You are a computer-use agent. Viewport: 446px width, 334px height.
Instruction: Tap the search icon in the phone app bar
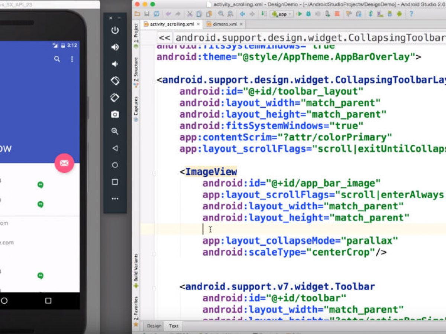[57, 59]
